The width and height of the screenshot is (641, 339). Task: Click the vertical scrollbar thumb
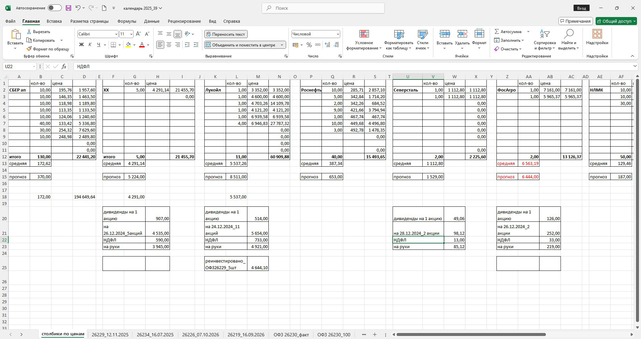pos(637,200)
